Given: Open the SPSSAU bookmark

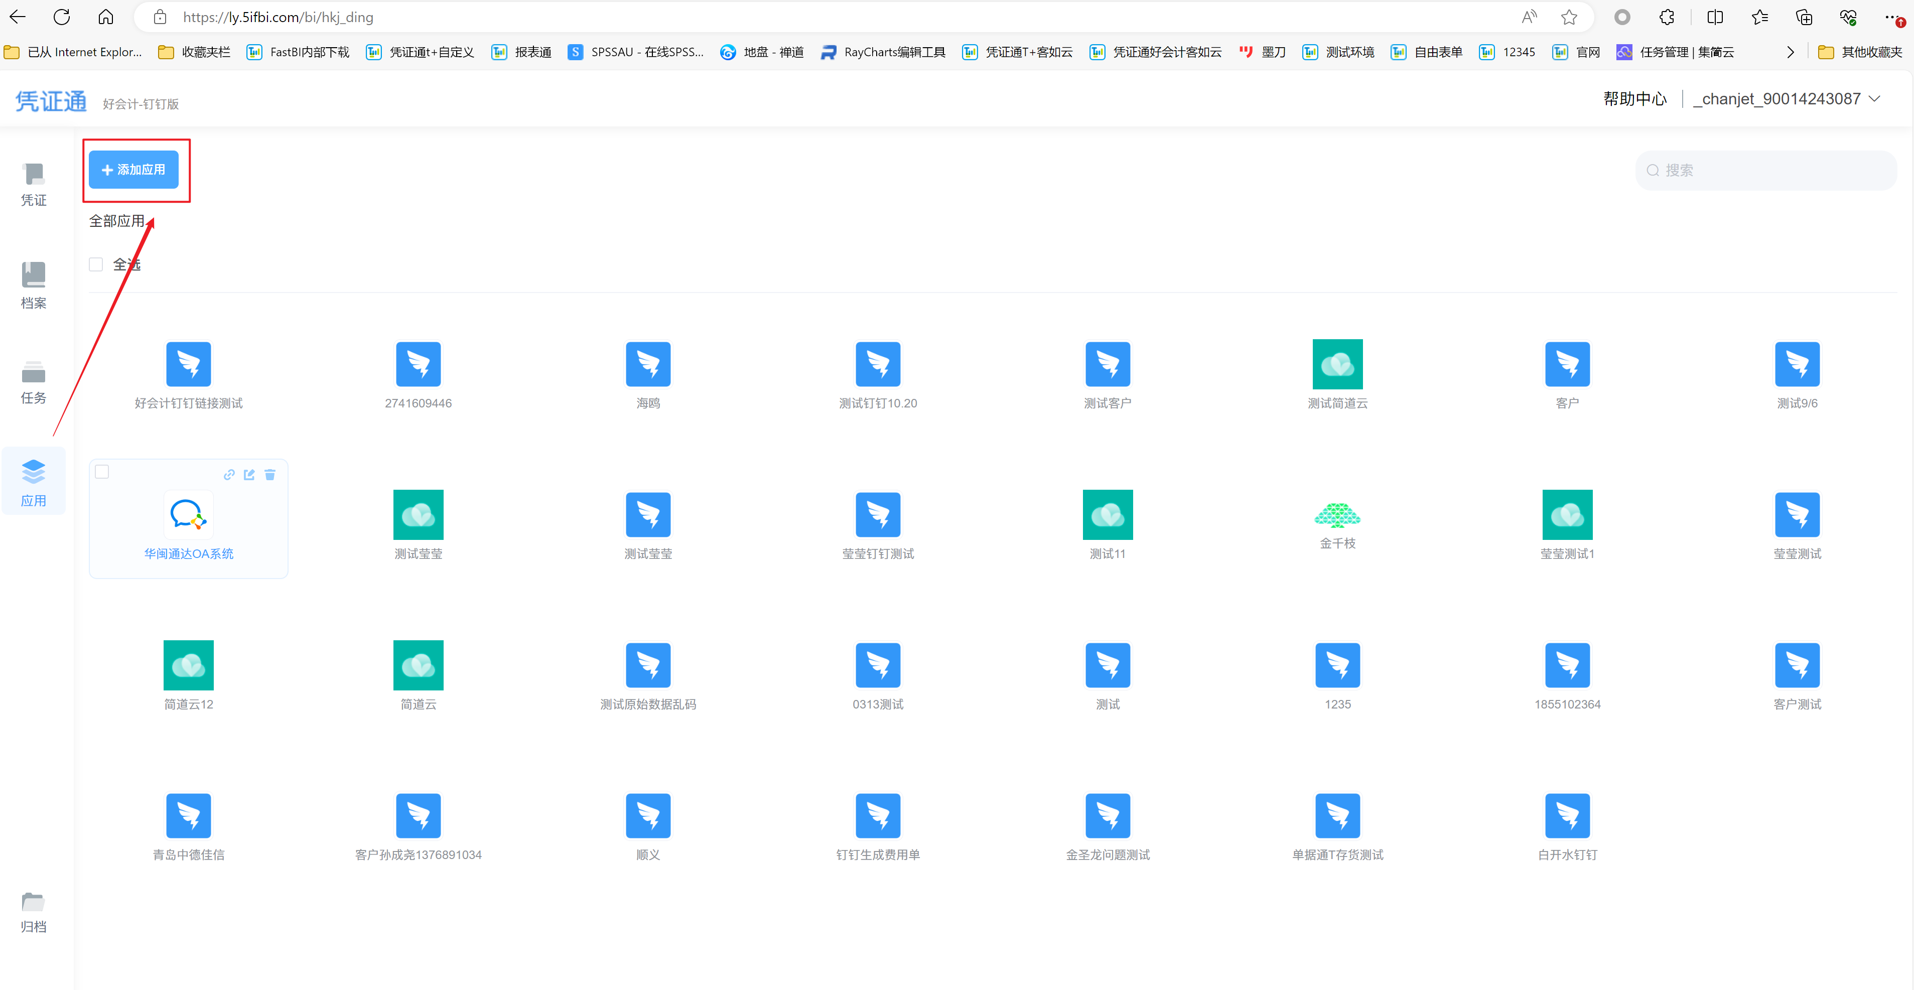Looking at the screenshot, I should (x=635, y=52).
